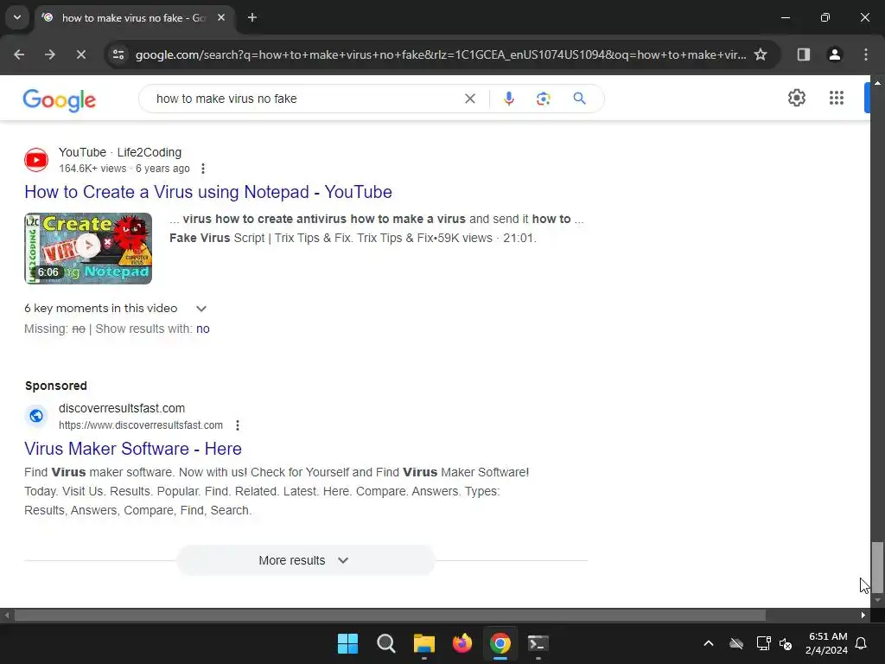The width and height of the screenshot is (885, 664).
Task: Click the vertical scrollbar thumb
Action: coord(876,567)
